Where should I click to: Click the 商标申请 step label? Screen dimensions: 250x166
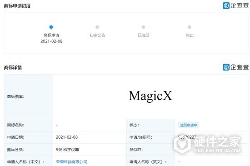51,35
